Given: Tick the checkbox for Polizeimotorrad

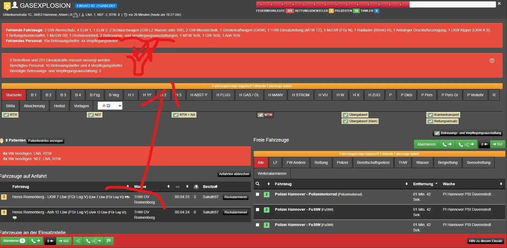Looking at the screenshot, I should 257,194.
